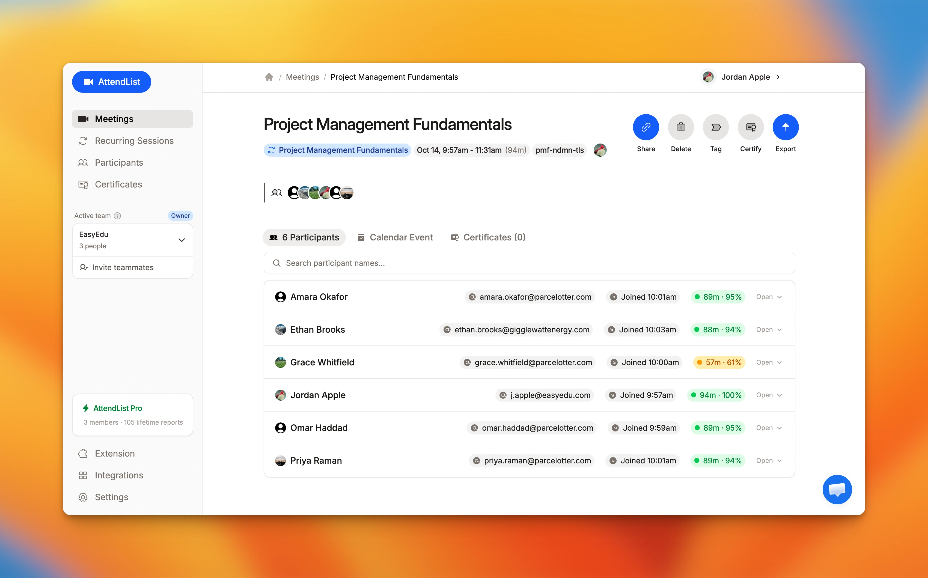Click the Meetings breadcrumb link
Image resolution: width=928 pixels, height=578 pixels.
(x=302, y=77)
